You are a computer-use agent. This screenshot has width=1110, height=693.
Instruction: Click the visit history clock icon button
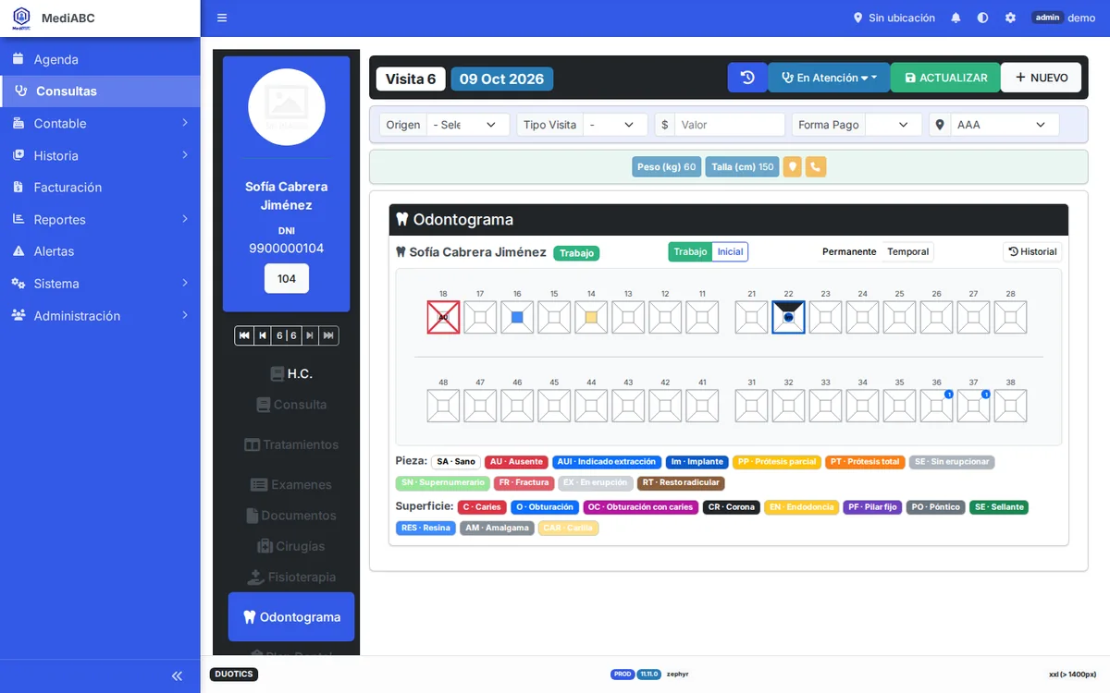click(x=747, y=78)
